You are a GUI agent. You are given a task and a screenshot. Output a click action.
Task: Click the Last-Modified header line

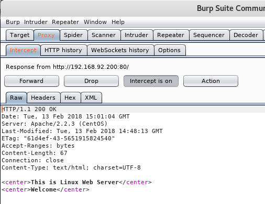click(x=82, y=131)
